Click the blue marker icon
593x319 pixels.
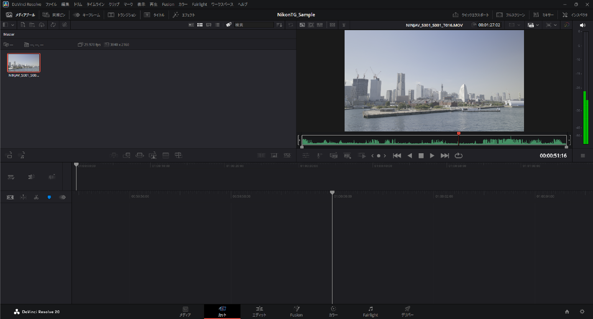49,197
